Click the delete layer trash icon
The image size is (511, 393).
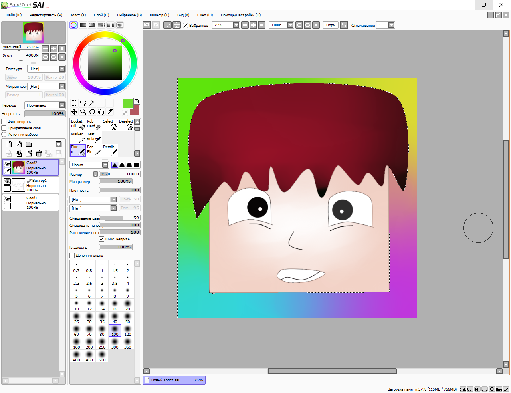[x=39, y=153]
